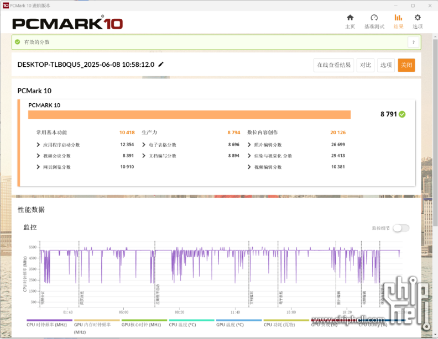Click the 选项 button beside 对比
The image size is (438, 339).
(x=386, y=65)
